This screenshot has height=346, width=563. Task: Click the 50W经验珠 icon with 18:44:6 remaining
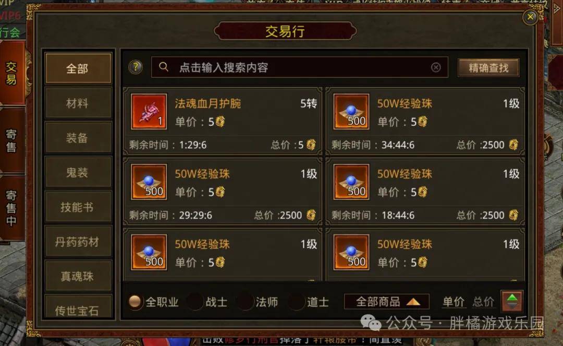tap(351, 182)
